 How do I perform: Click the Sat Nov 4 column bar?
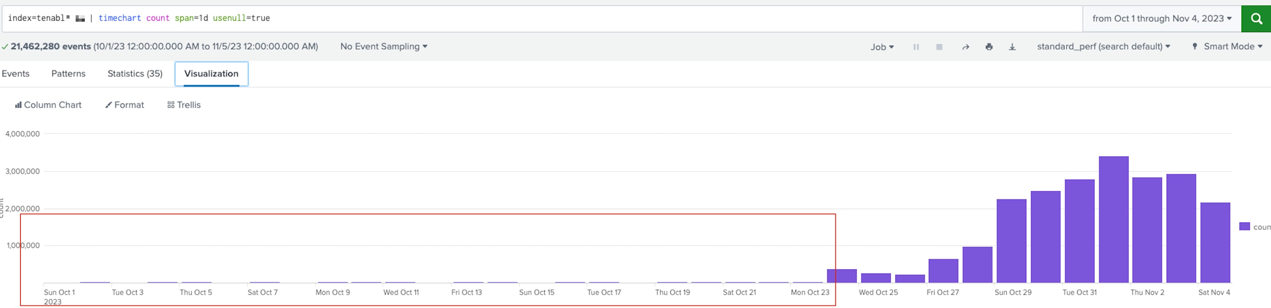tap(1215, 243)
